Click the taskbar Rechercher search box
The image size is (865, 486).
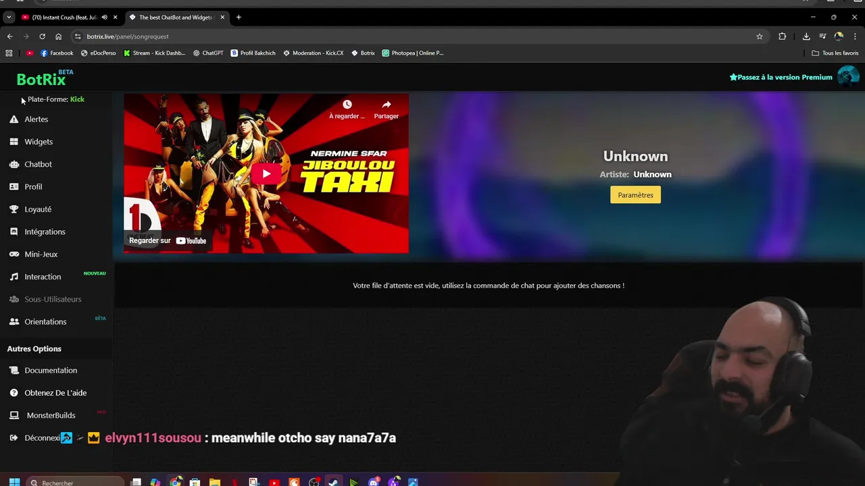click(76, 482)
